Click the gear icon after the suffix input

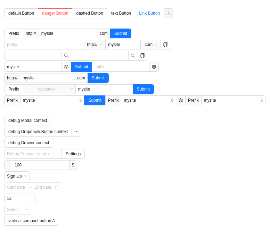point(154,67)
